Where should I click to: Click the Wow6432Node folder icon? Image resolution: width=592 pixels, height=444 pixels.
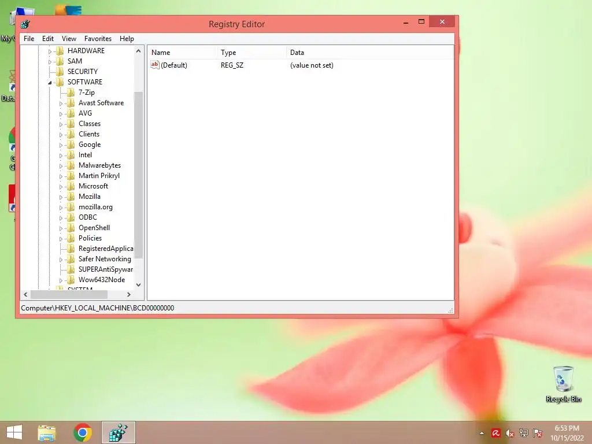coord(71,280)
